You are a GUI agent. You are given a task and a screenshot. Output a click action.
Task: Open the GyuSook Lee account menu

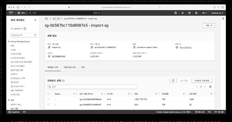click(217, 13)
